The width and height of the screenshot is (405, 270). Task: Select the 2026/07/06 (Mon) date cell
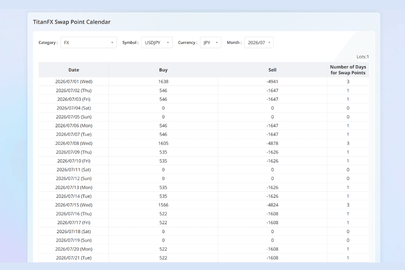click(74, 126)
